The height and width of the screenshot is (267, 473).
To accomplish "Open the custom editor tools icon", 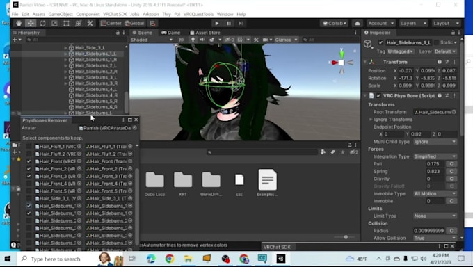I will coord(90,23).
